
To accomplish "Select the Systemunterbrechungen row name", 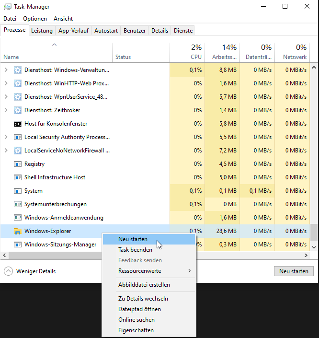I will (x=56, y=204).
